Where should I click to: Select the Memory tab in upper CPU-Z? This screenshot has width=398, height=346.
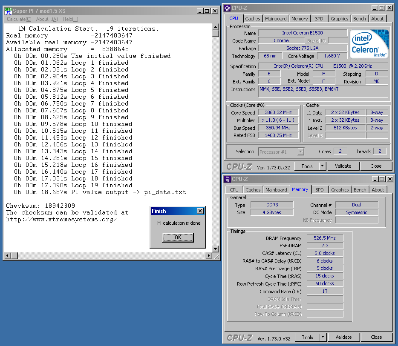pos(300,19)
